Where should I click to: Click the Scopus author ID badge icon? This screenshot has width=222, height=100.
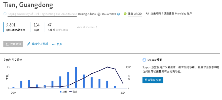click(99, 14)
